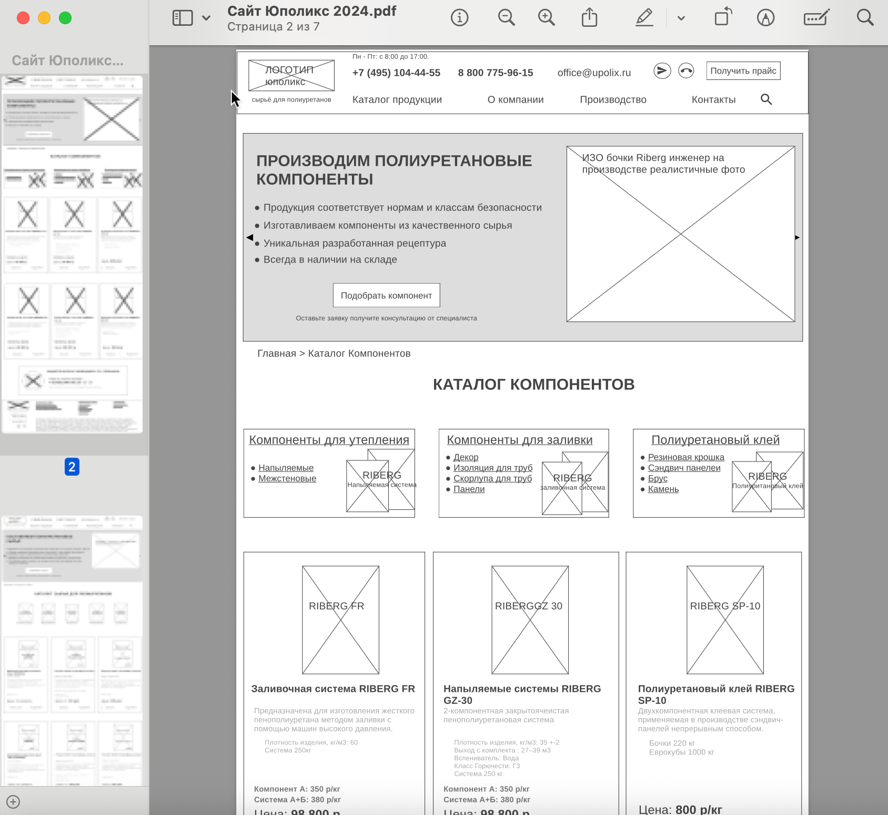The image size is (888, 815).
Task: Click the КАТАЛОГ КОМПОНЕНТОВ heading
Action: 533,385
